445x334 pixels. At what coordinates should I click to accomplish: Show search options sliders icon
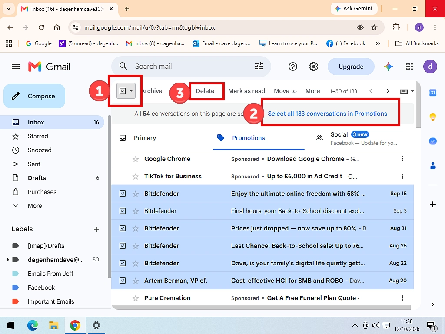pos(259,66)
